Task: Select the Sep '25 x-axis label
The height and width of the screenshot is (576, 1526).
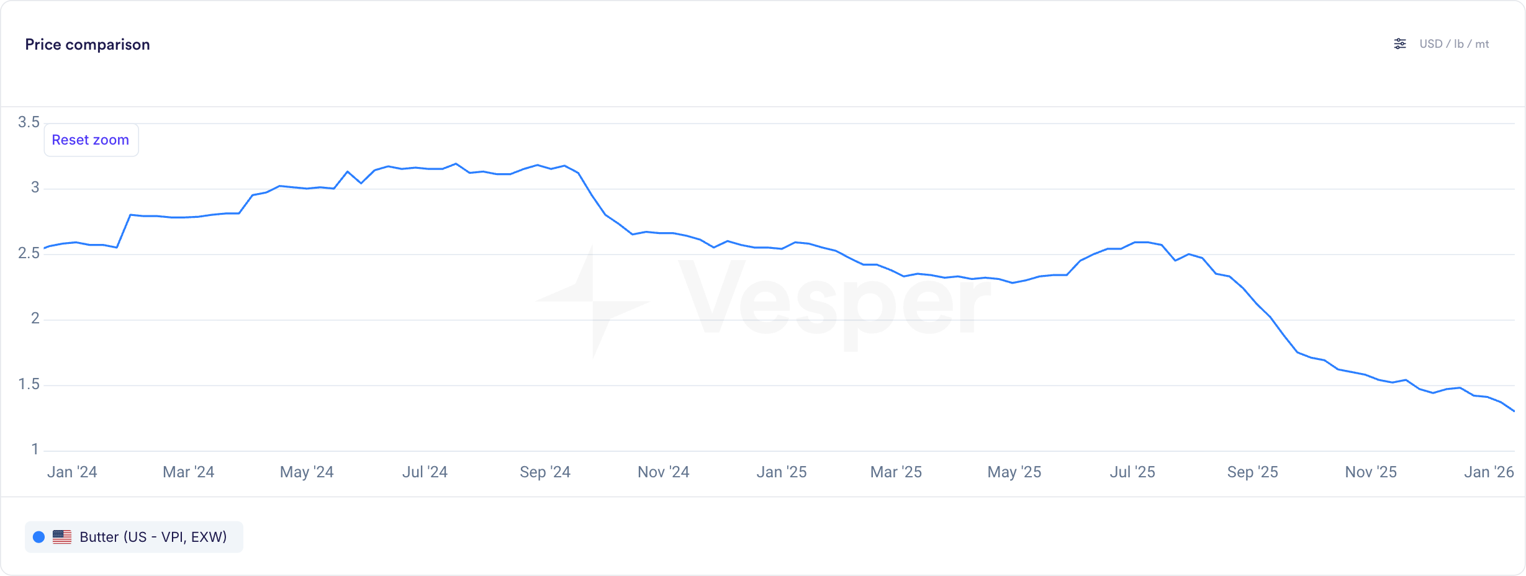Action: click(x=1252, y=472)
